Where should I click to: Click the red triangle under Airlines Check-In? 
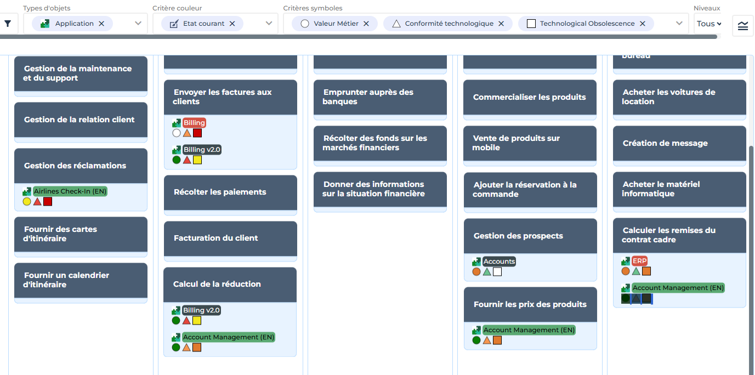click(37, 202)
